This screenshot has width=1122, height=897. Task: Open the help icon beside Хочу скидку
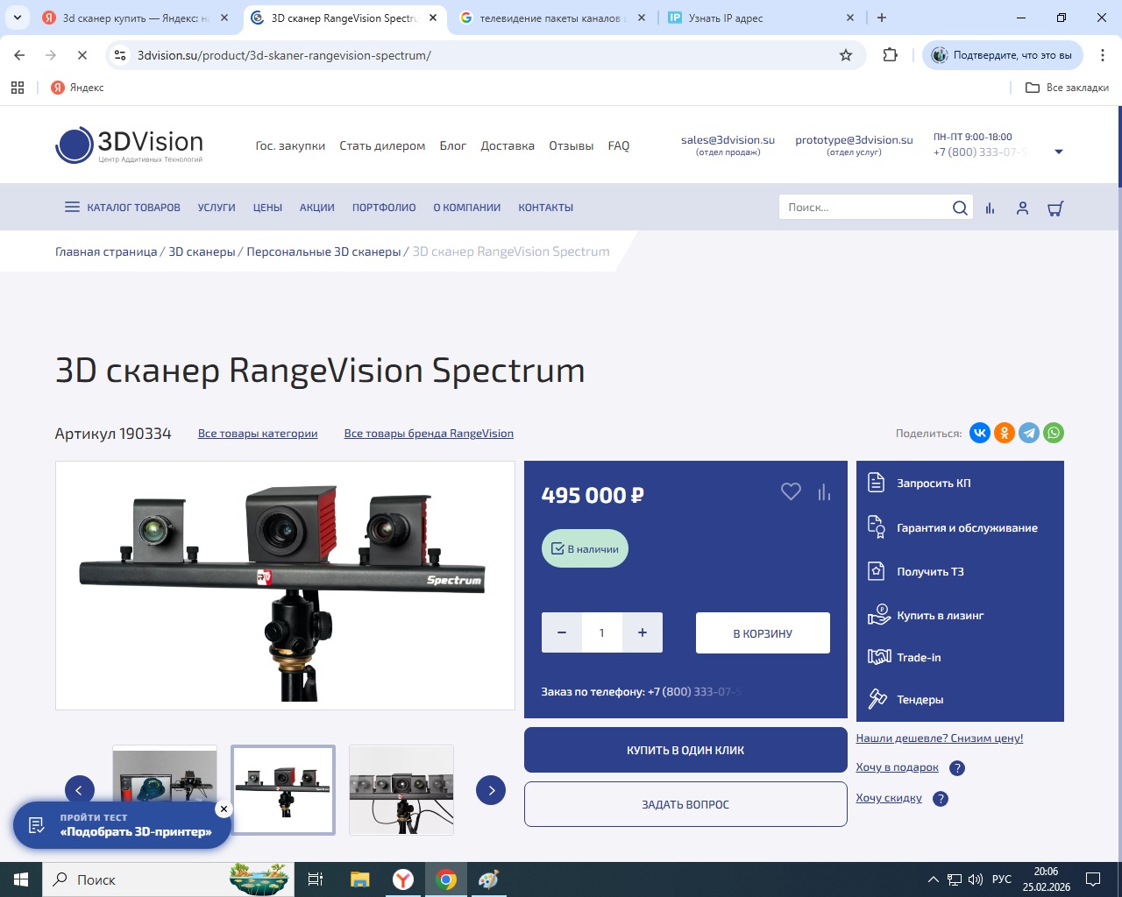pos(941,799)
